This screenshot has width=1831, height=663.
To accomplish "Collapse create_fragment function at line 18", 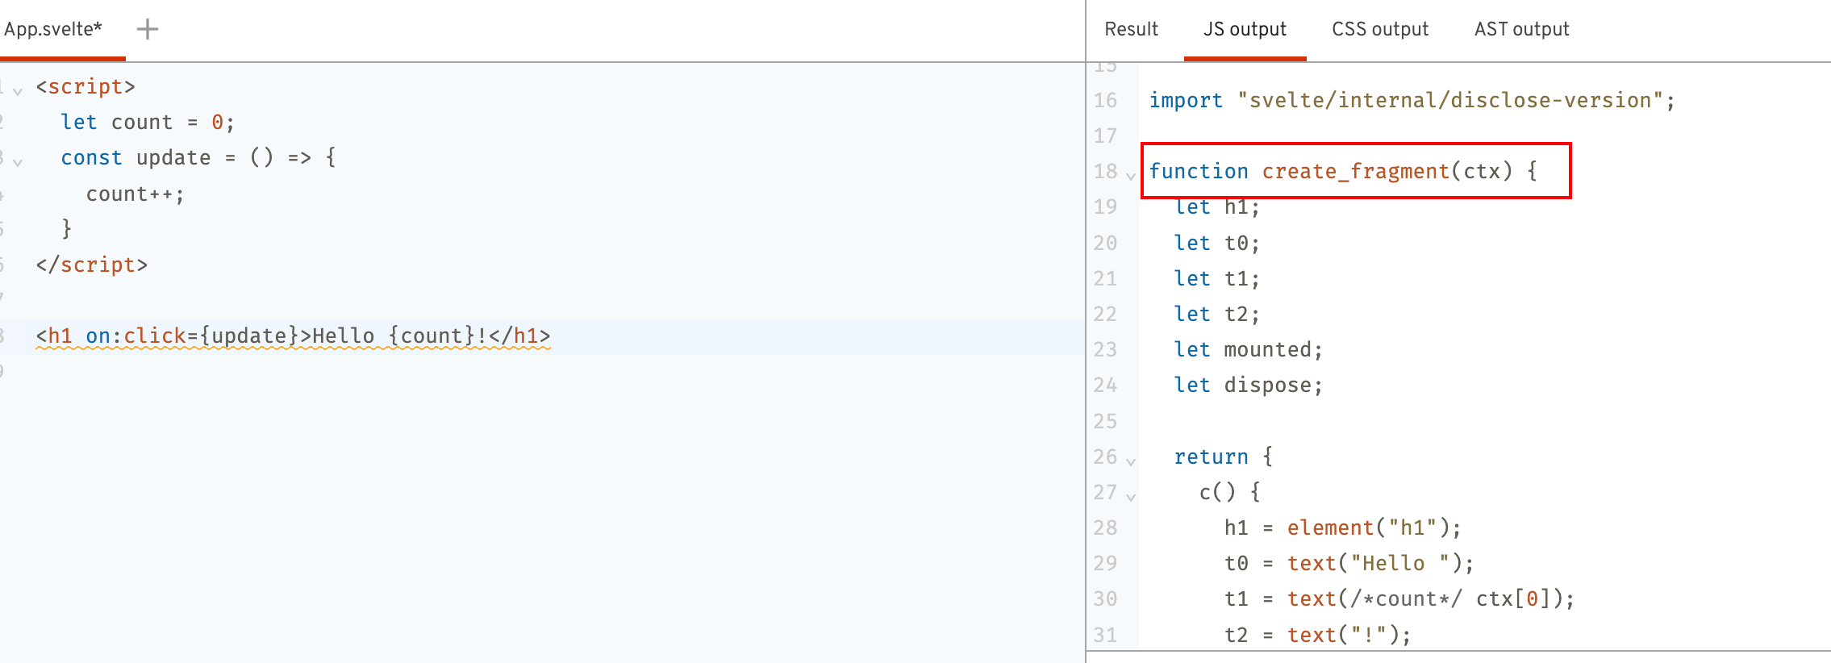I will point(1131,176).
